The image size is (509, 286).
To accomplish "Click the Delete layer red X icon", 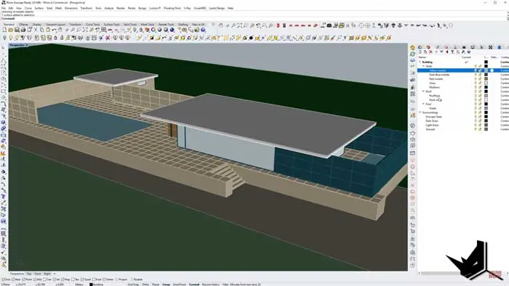I will [x=430, y=52].
